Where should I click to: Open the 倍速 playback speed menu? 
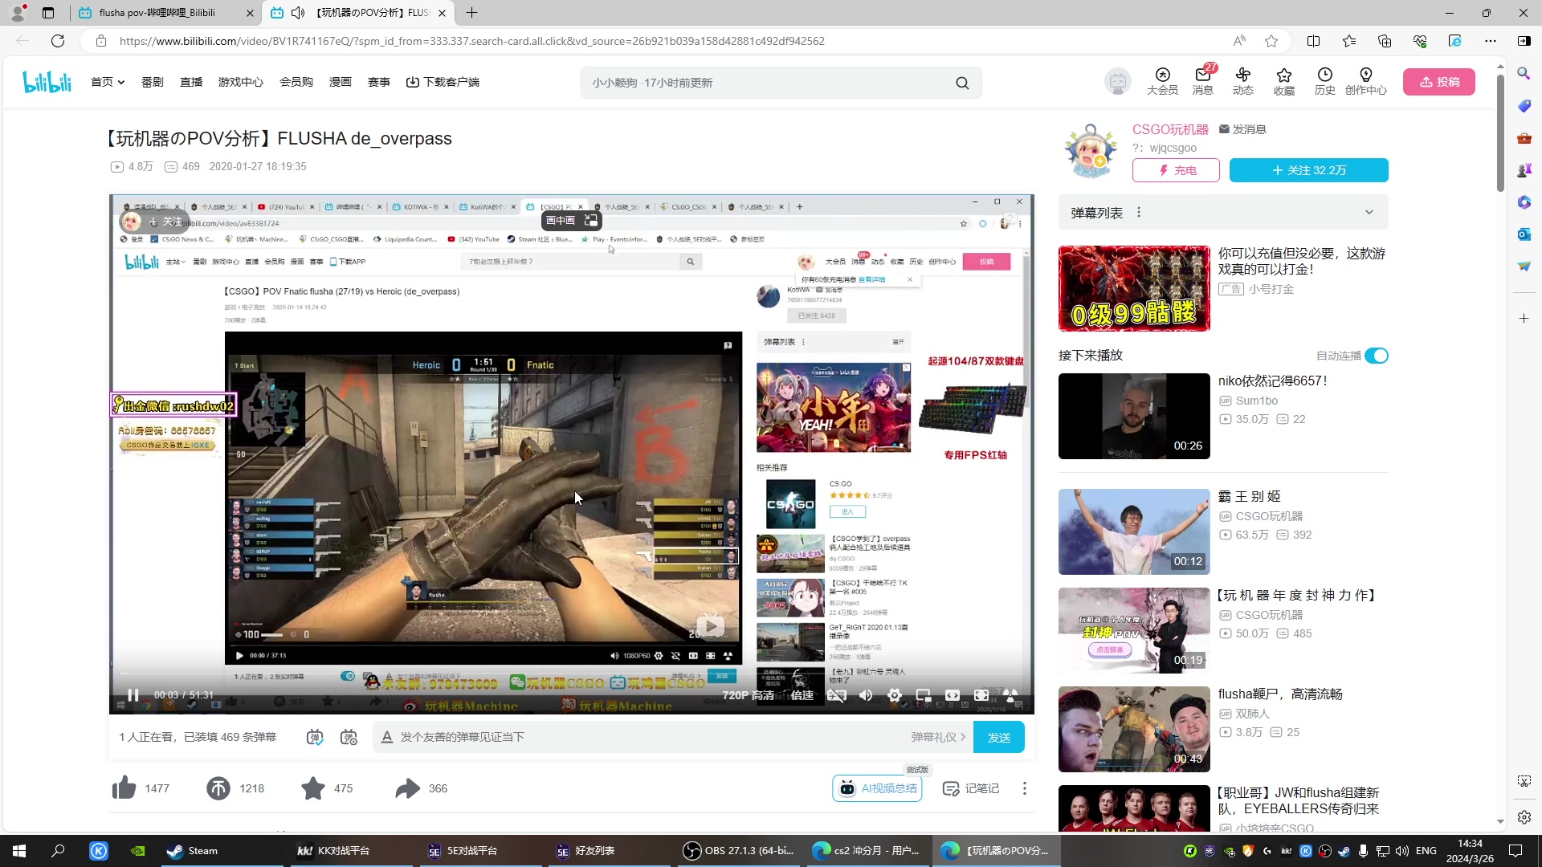[802, 695]
